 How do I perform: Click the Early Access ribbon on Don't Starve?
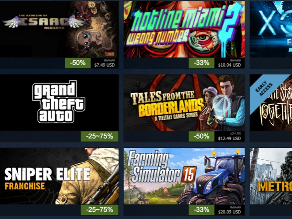[265, 89]
